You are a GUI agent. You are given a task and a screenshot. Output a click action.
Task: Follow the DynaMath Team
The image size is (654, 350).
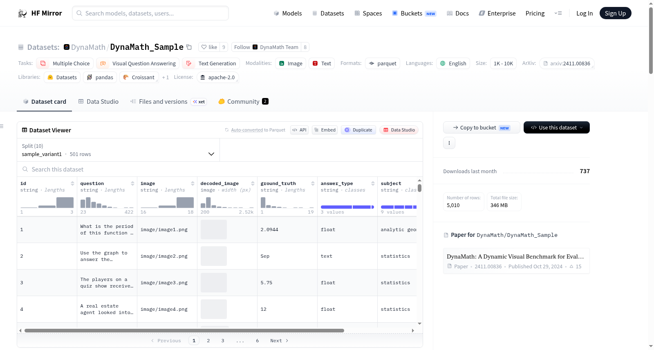pyautogui.click(x=266, y=47)
